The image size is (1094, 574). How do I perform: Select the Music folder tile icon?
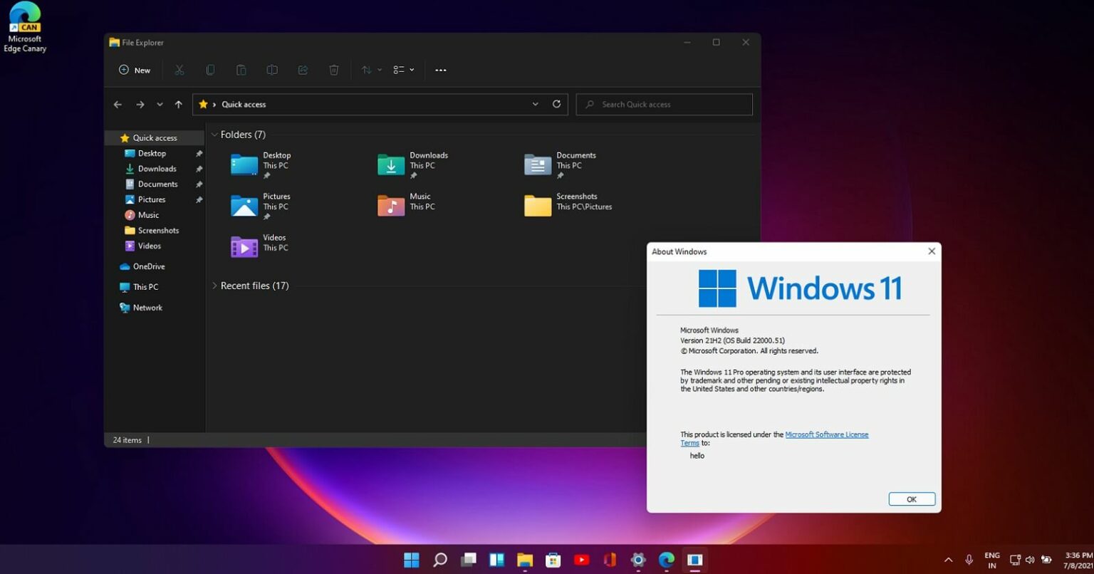pos(391,206)
